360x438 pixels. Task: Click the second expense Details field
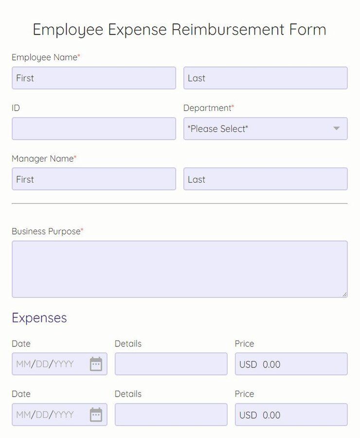point(171,415)
